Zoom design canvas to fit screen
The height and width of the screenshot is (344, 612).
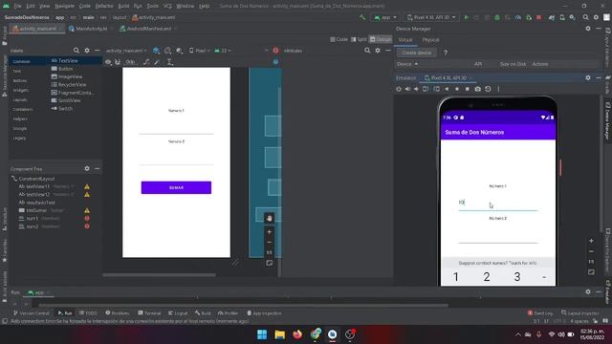point(269,264)
